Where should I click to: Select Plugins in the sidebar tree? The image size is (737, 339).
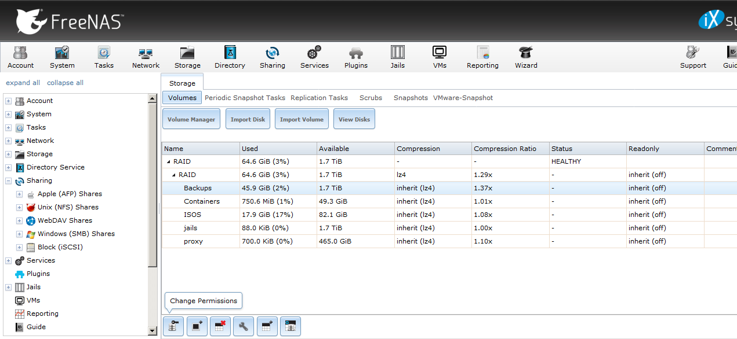tap(38, 274)
